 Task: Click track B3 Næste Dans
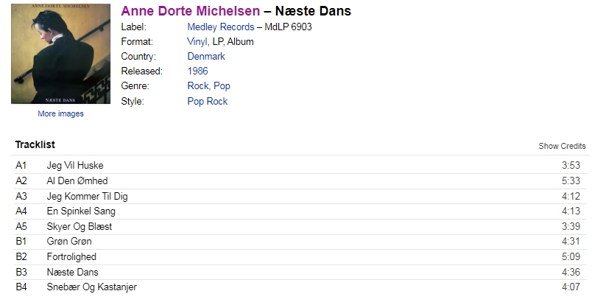pyautogui.click(x=300, y=272)
